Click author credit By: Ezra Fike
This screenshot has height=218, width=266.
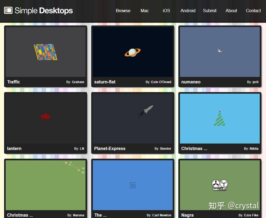pyautogui.click(x=248, y=215)
